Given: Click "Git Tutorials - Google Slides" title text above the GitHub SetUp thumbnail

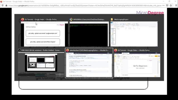Looking at the screenshot, I should tap(41, 19).
